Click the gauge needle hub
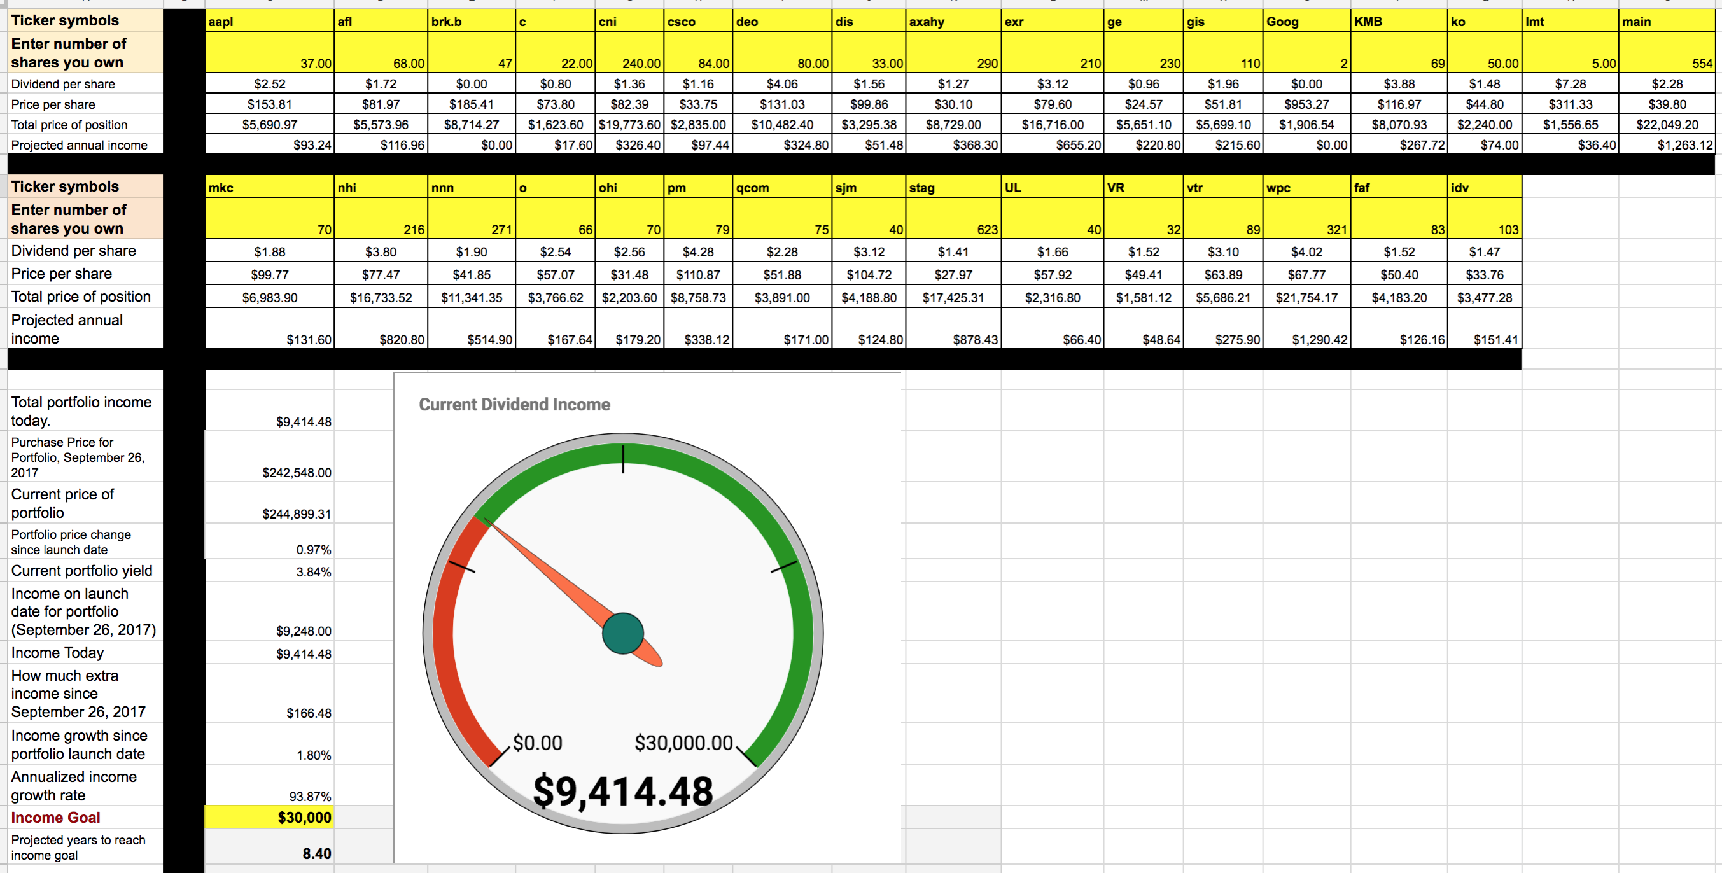1722x873 pixels. point(622,633)
